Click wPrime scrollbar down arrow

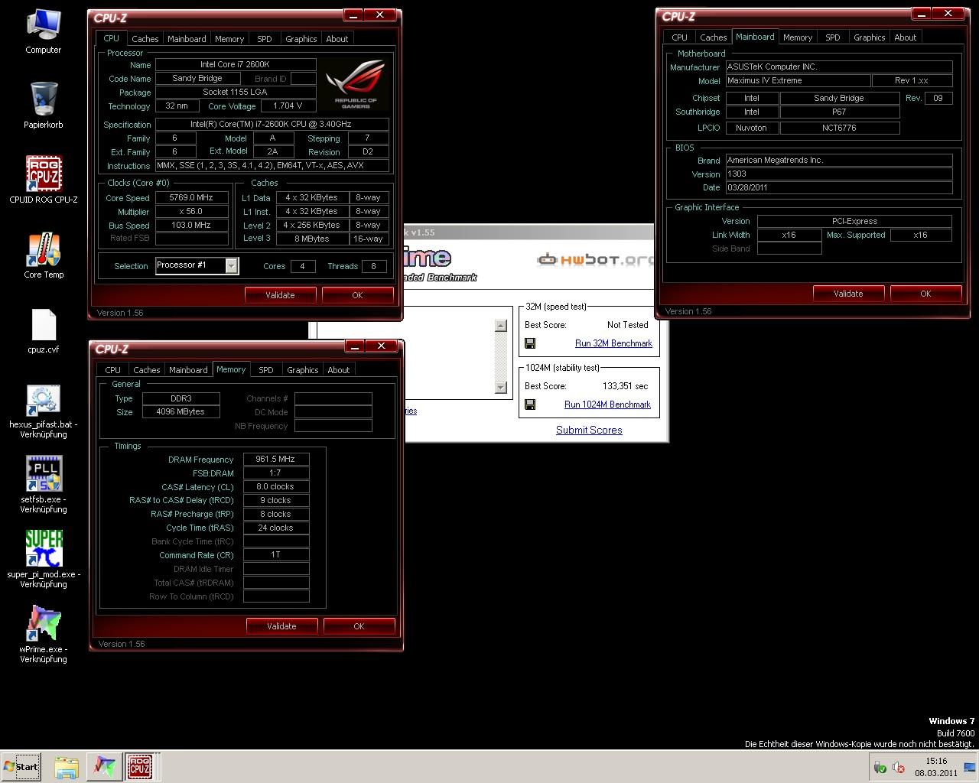click(x=501, y=388)
